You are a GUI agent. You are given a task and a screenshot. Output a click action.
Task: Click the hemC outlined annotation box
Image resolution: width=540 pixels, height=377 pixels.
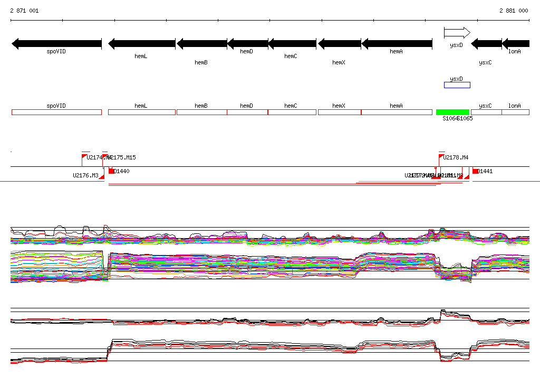tap(292, 112)
